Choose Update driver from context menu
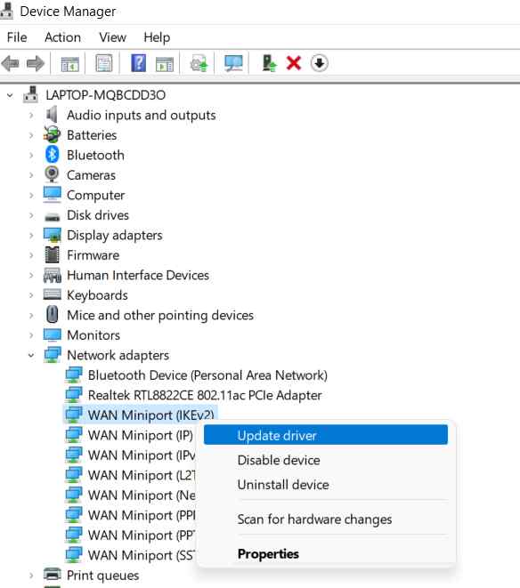The image size is (520, 588). pos(326,435)
